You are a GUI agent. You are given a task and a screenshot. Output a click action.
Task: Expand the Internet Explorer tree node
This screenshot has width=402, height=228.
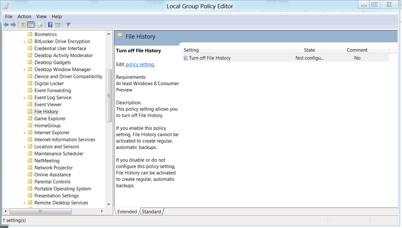click(25, 133)
